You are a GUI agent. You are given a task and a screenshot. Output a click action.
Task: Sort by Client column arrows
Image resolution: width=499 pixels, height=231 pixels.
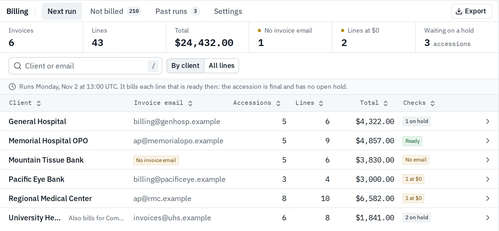point(39,103)
